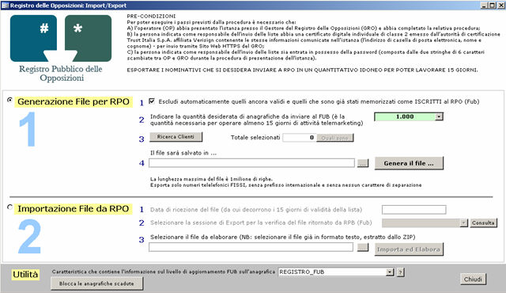Click the file save path input field

tap(251, 163)
